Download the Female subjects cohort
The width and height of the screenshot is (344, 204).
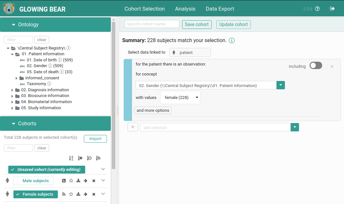pyautogui.click(x=78, y=194)
